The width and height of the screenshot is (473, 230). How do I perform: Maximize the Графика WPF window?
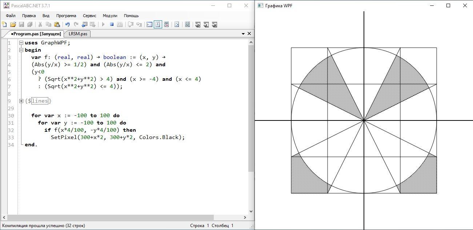pos(448,5)
